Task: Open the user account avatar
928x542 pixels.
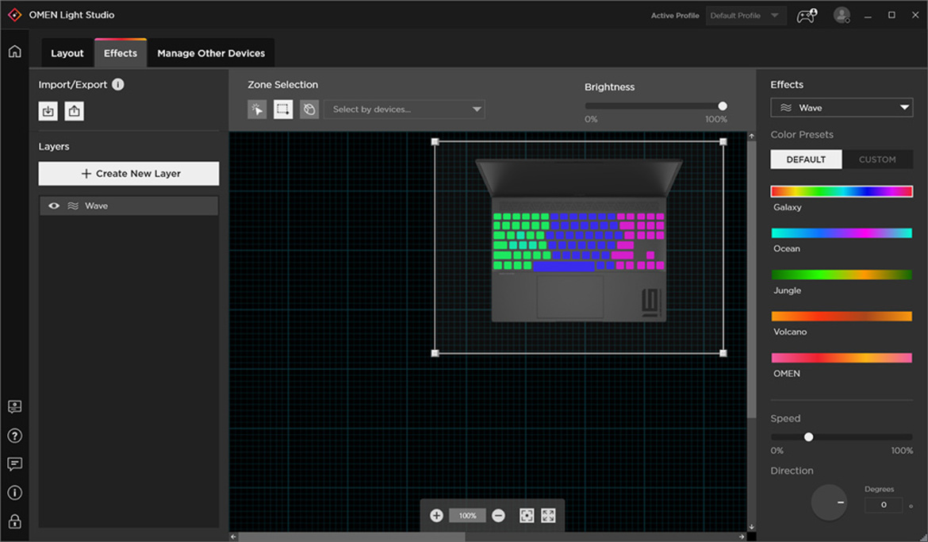Action: (842, 15)
